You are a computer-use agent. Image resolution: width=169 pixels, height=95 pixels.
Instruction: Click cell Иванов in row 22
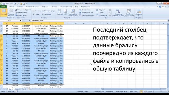[x=15, y=36]
